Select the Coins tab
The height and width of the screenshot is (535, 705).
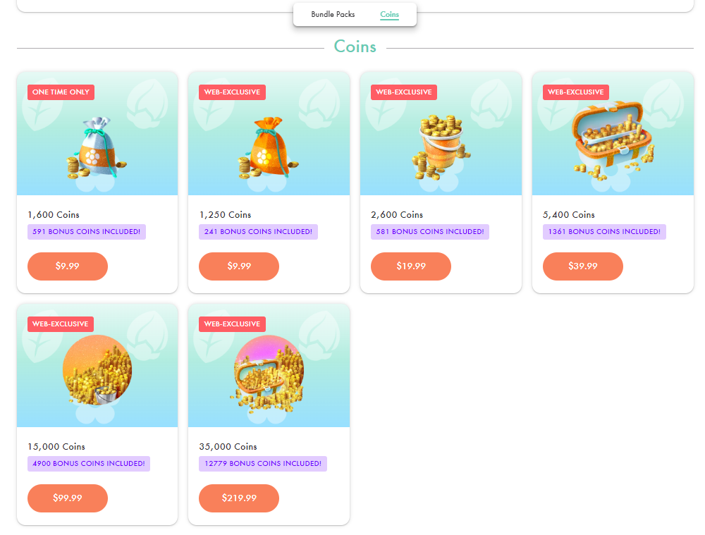[389, 14]
